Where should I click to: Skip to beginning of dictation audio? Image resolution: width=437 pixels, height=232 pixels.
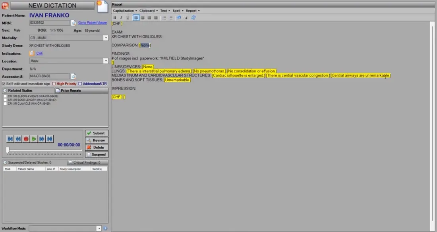point(10,139)
